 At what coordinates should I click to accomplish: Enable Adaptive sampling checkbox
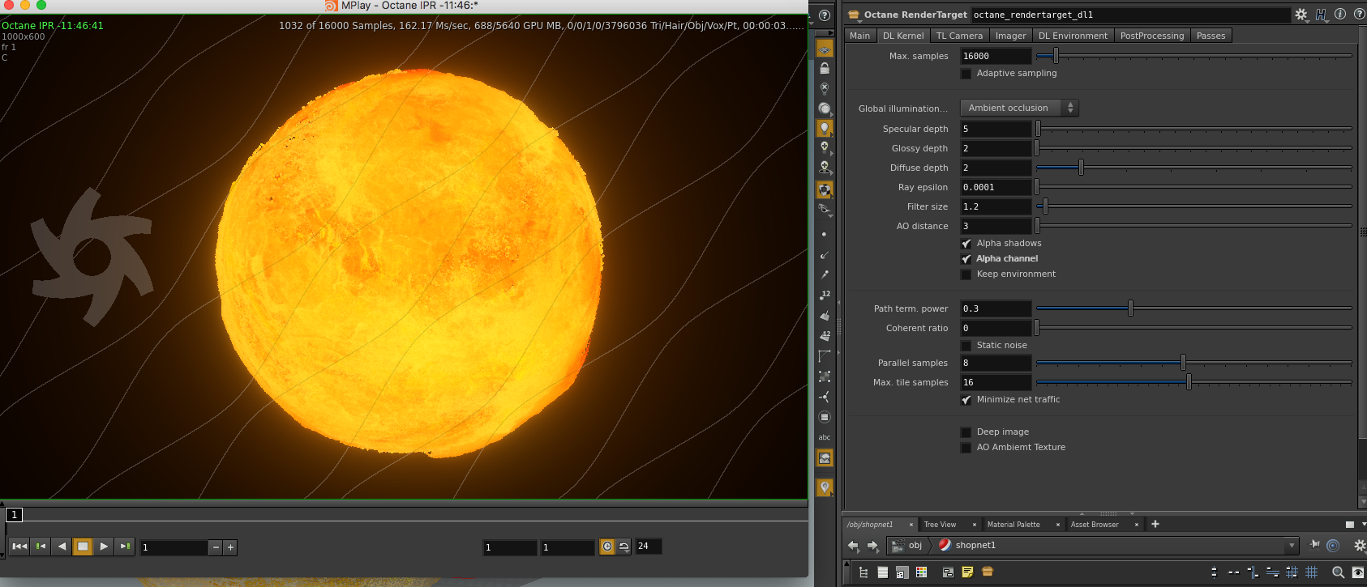point(966,74)
